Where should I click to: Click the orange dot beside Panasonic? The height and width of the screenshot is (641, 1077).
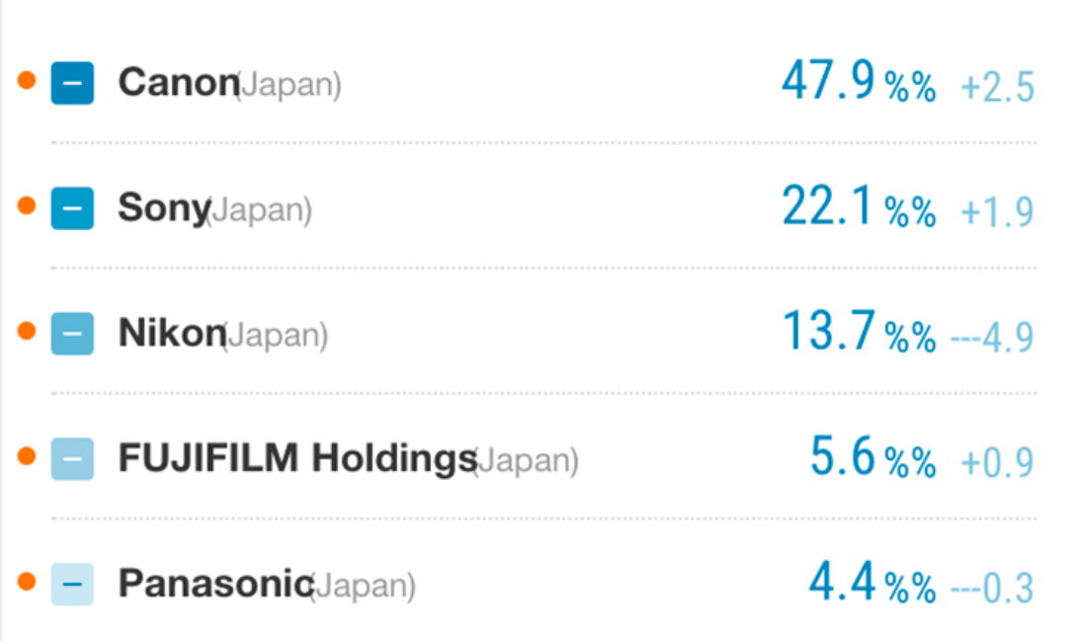[x=27, y=581]
